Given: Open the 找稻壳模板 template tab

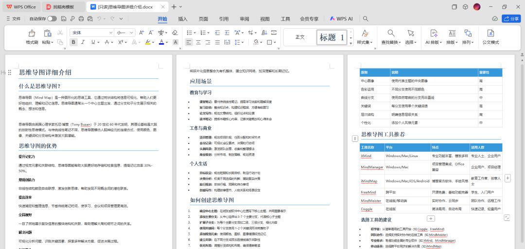Looking at the screenshot, I should pyautogui.click(x=64, y=7).
